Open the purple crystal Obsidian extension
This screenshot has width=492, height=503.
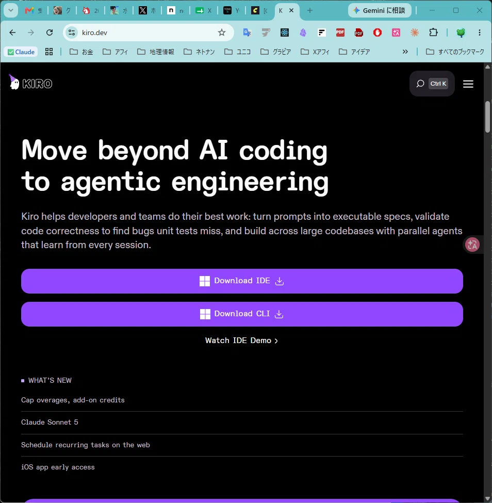[x=303, y=33]
